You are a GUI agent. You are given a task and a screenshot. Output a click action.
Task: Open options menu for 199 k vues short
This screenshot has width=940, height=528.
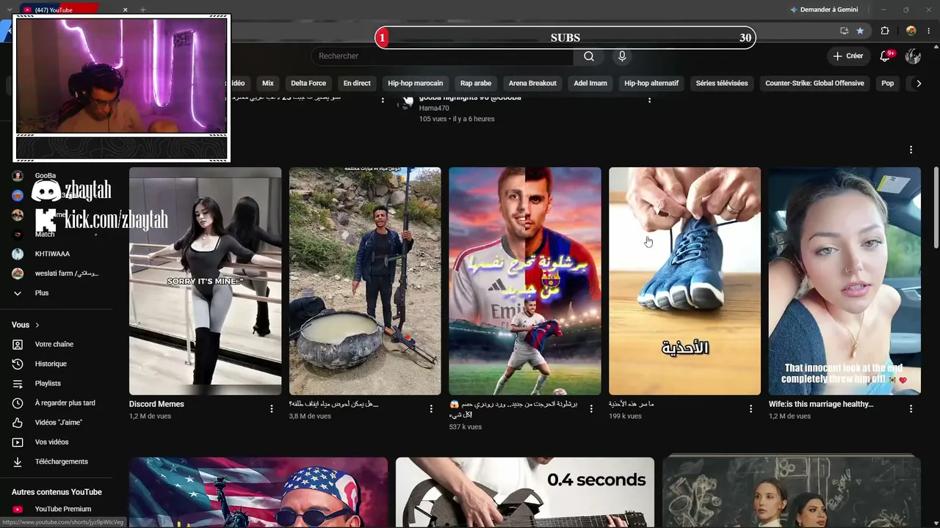(751, 409)
